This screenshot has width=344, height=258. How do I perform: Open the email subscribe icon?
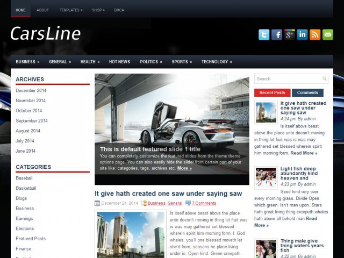(x=328, y=34)
